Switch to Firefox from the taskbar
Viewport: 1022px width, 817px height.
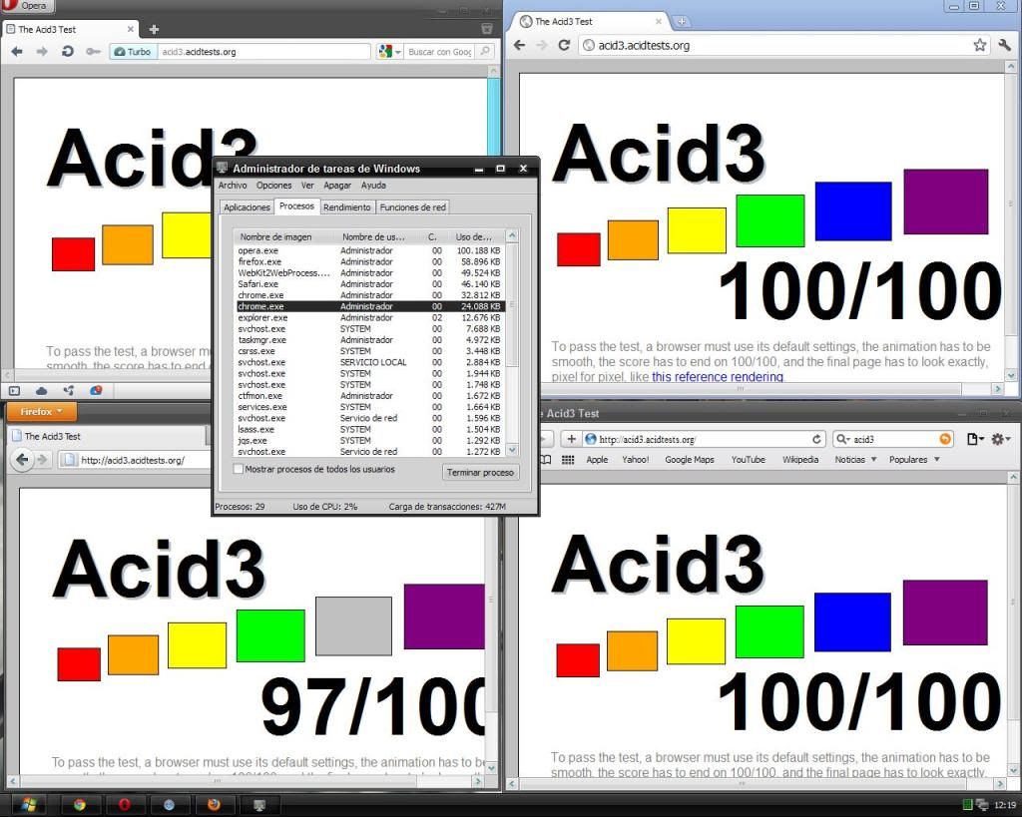[x=214, y=805]
